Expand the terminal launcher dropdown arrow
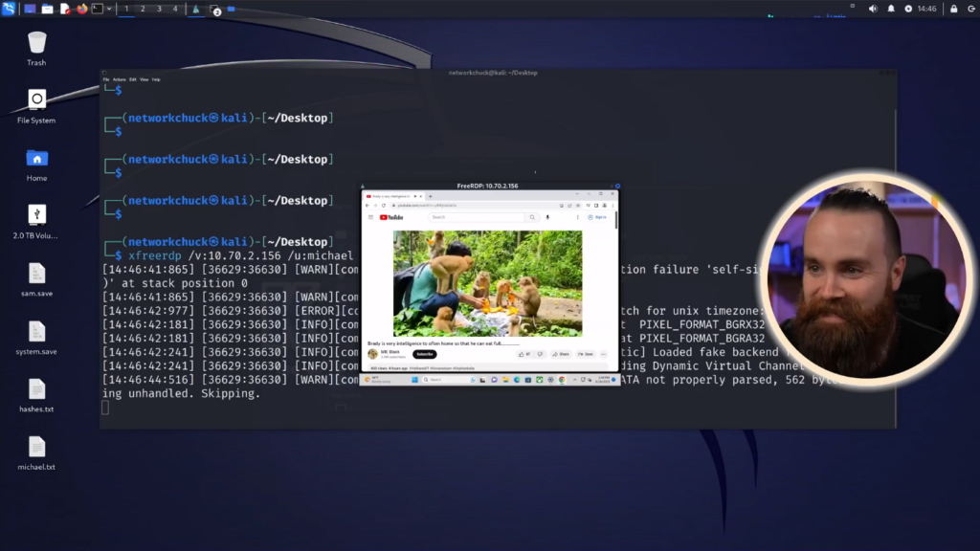Image resolution: width=980 pixels, height=551 pixels. click(x=109, y=9)
